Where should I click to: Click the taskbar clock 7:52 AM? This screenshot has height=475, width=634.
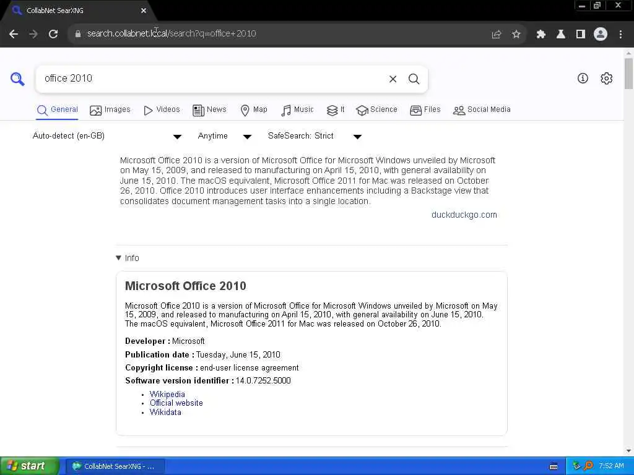coord(611,466)
